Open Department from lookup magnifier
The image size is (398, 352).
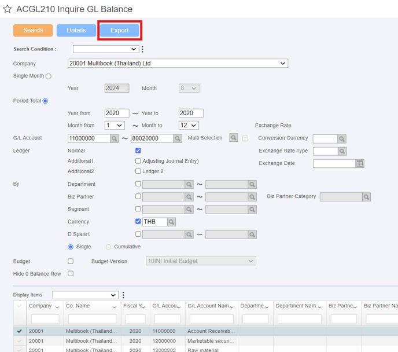[x=189, y=184]
